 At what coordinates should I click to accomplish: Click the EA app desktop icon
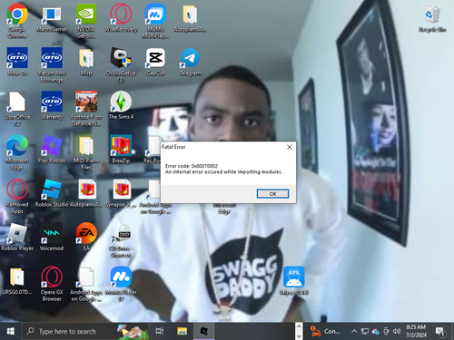click(86, 237)
